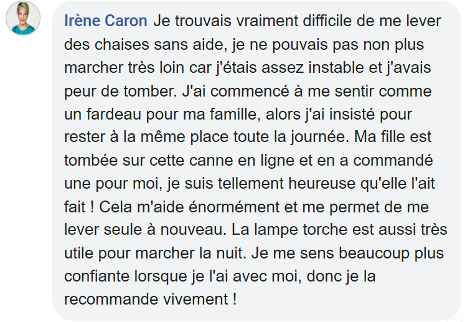Click the surname "Caron" in the author name
470x322 pixels.
pyautogui.click(x=126, y=21)
